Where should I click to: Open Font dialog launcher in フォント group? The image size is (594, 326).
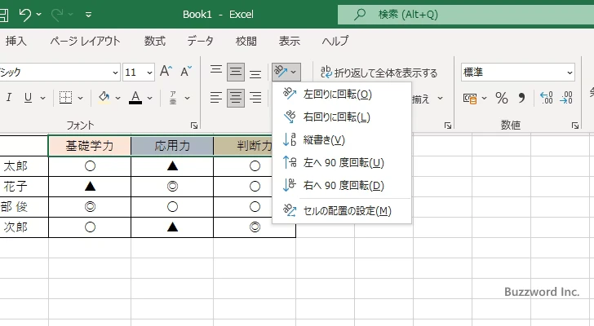tap(194, 126)
